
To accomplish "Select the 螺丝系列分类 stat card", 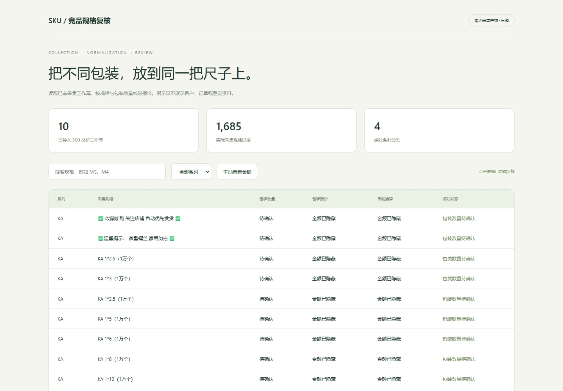I will click(439, 130).
